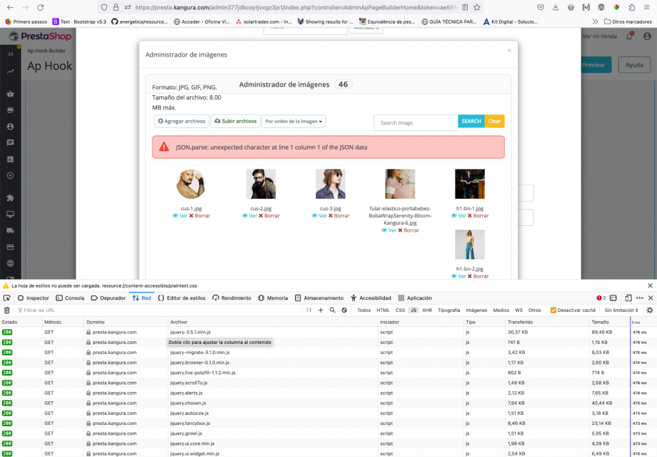Open the International globe icon in sidebar
The width and height of the screenshot is (657, 457).
11,263
